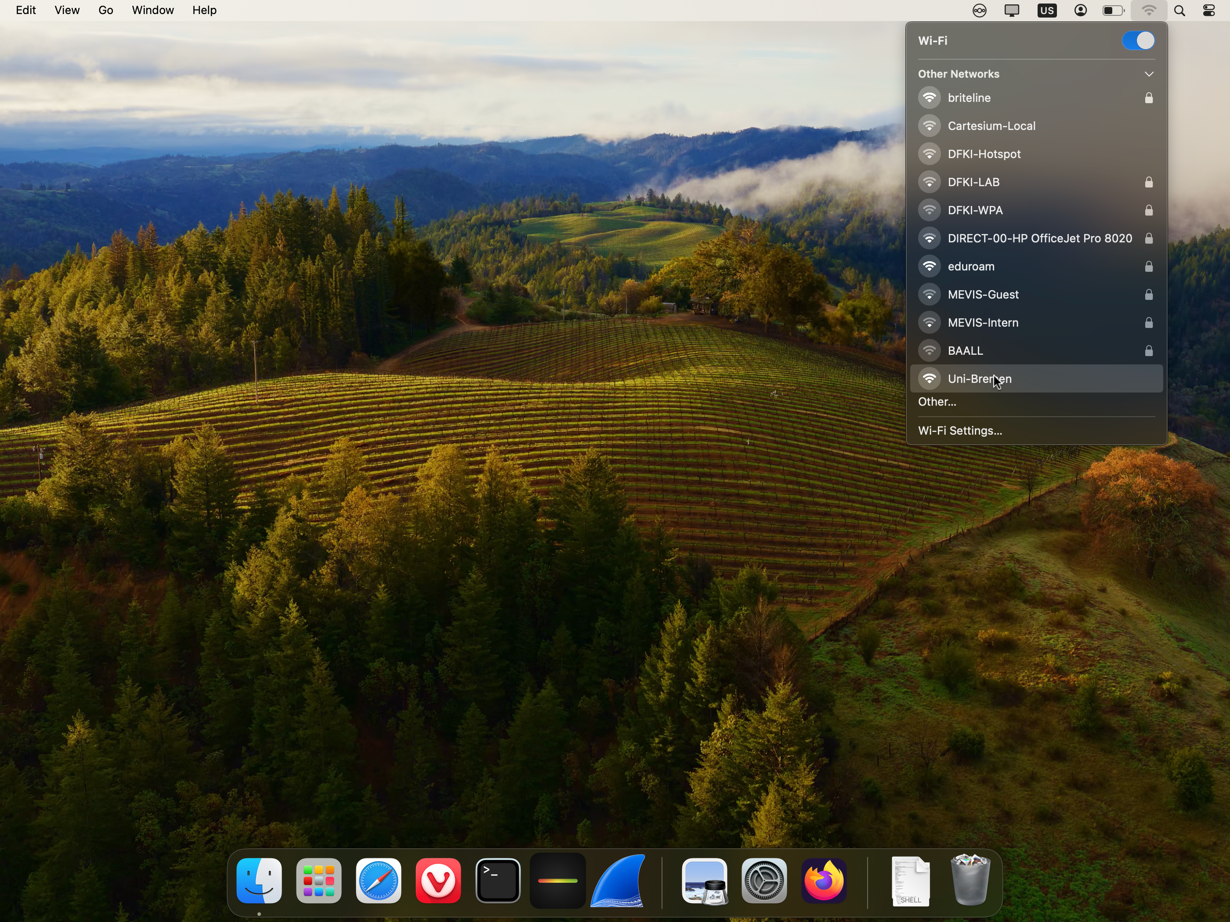Open Vivaldi browser from the Dock

point(438,880)
